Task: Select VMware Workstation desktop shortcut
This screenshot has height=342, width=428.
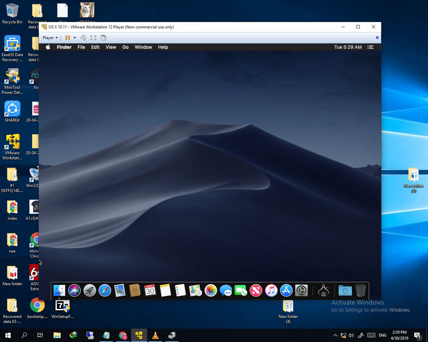Action: pyautogui.click(x=12, y=147)
